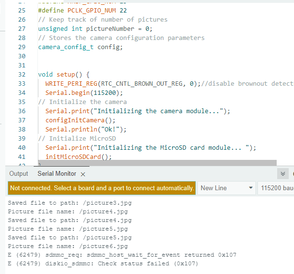Click camera_config_t config declaration
Viewport: 294px width, 274px height.
[x=80, y=47]
